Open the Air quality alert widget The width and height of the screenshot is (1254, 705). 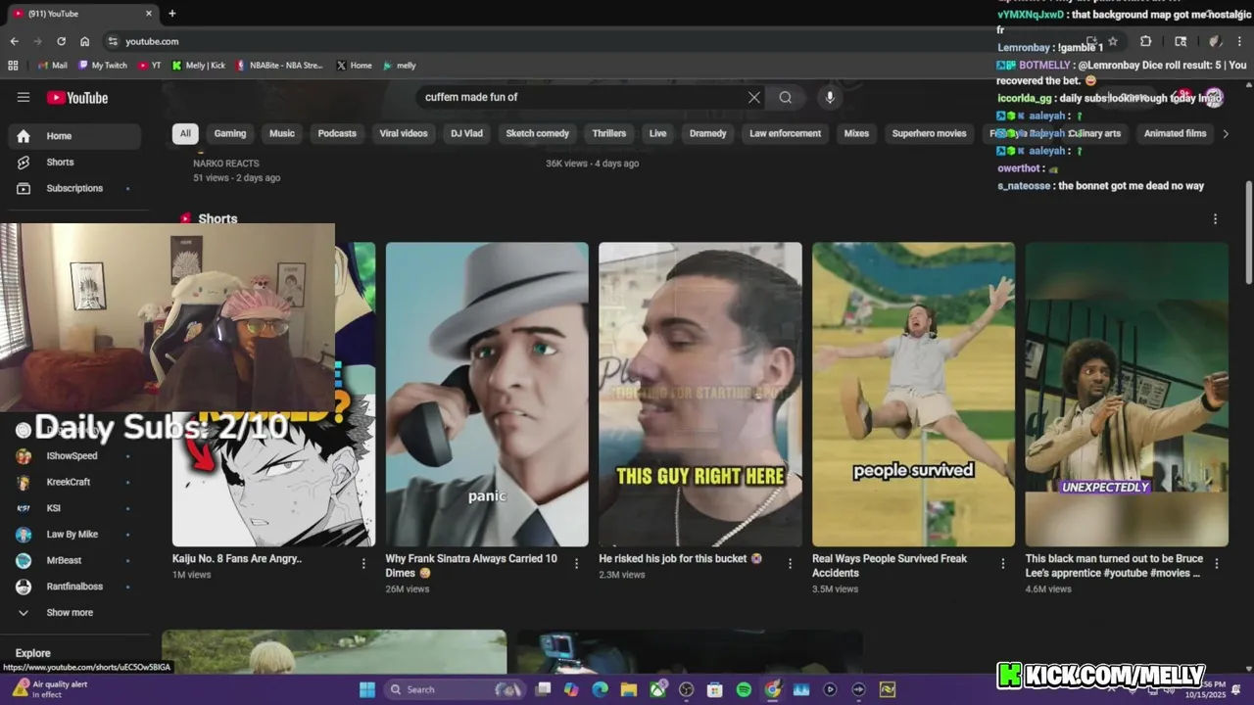(x=49, y=689)
